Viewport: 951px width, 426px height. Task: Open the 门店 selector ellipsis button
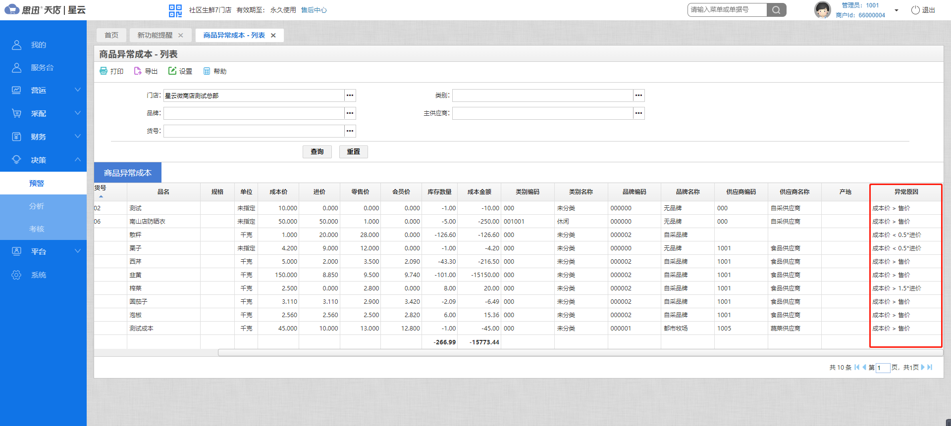[350, 95]
